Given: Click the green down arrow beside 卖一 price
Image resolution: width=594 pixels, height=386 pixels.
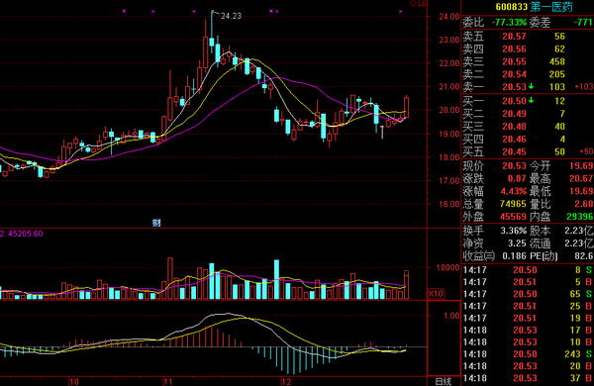Looking at the screenshot, I should tap(531, 87).
